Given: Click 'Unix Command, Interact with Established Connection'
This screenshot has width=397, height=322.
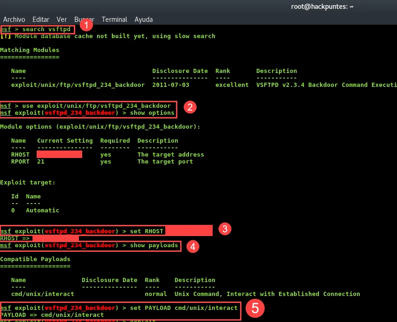Looking at the screenshot, I should point(267,294).
